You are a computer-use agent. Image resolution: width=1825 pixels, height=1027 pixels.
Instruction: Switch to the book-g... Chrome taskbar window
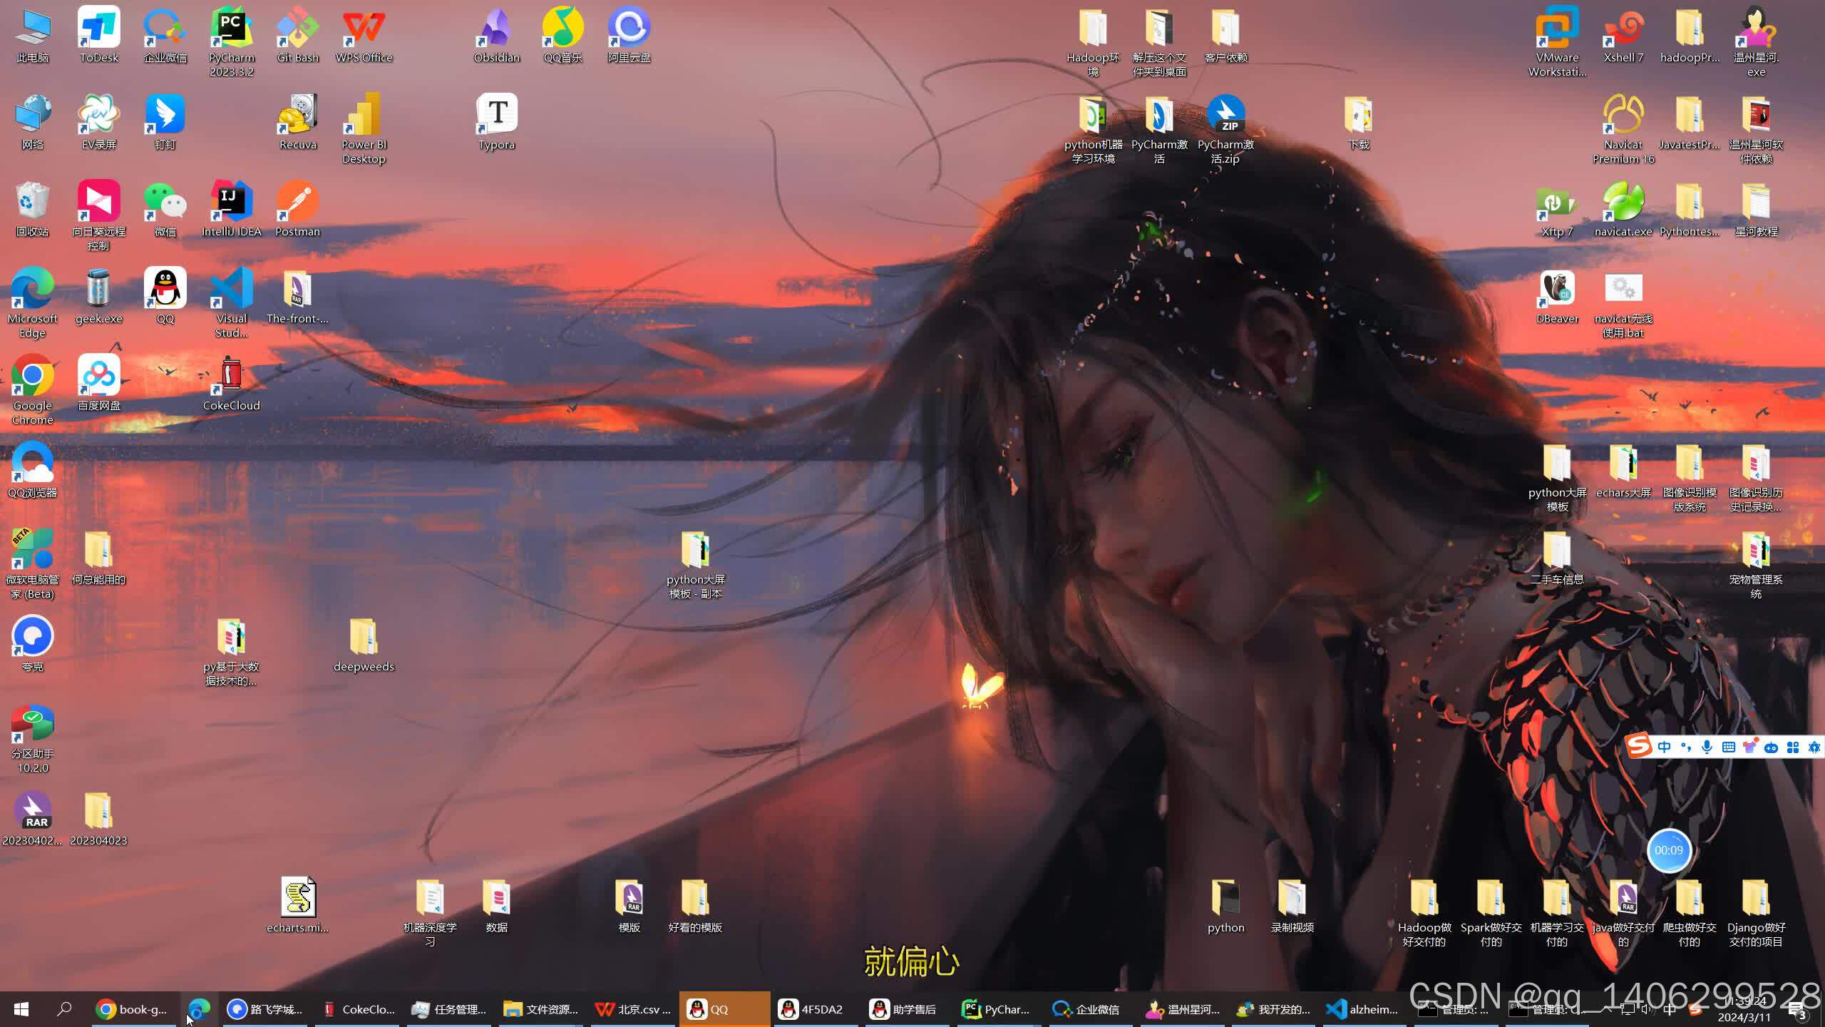click(x=133, y=1009)
